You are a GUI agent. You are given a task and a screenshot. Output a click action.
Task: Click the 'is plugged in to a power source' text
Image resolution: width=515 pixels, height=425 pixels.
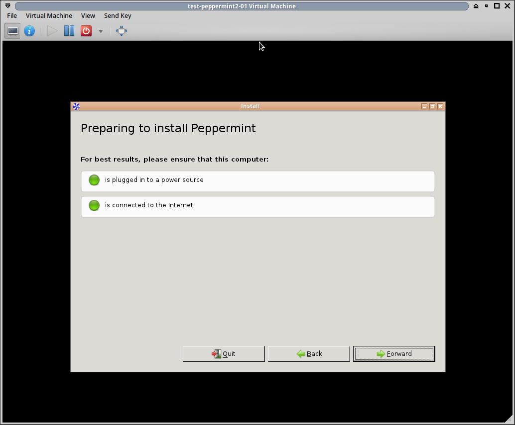[154, 180]
